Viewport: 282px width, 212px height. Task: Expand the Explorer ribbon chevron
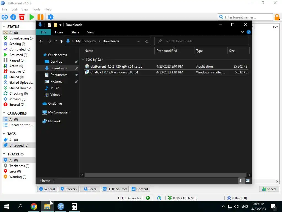(x=242, y=32)
